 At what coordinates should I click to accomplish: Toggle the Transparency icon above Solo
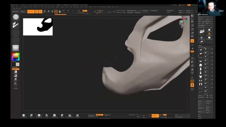(x=192, y=81)
